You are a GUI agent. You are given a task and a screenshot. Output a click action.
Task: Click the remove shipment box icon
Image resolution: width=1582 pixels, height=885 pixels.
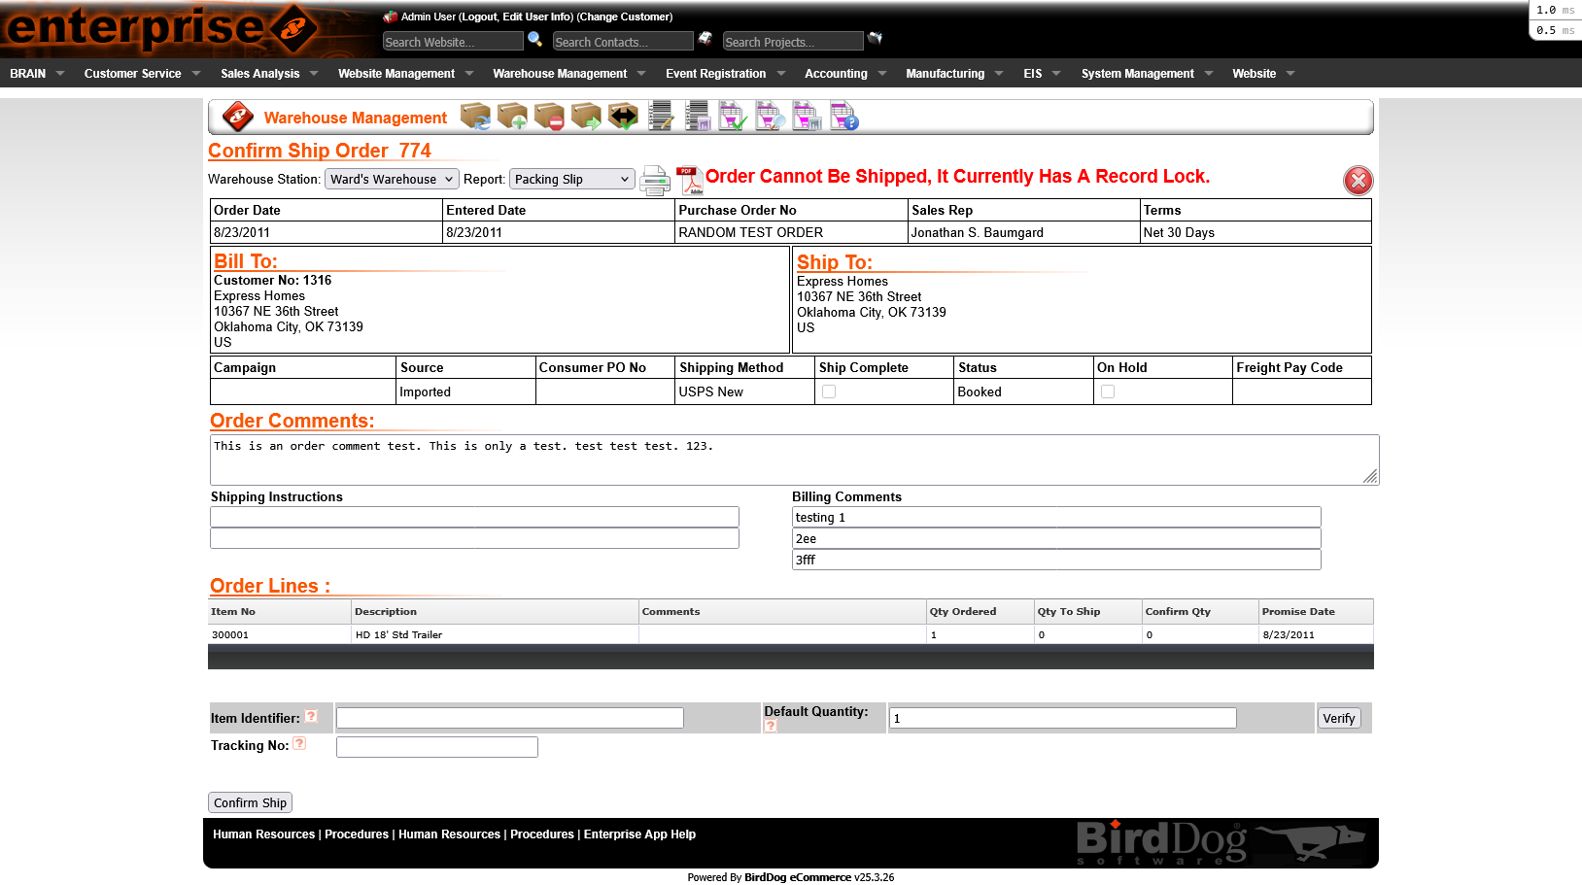(549, 116)
